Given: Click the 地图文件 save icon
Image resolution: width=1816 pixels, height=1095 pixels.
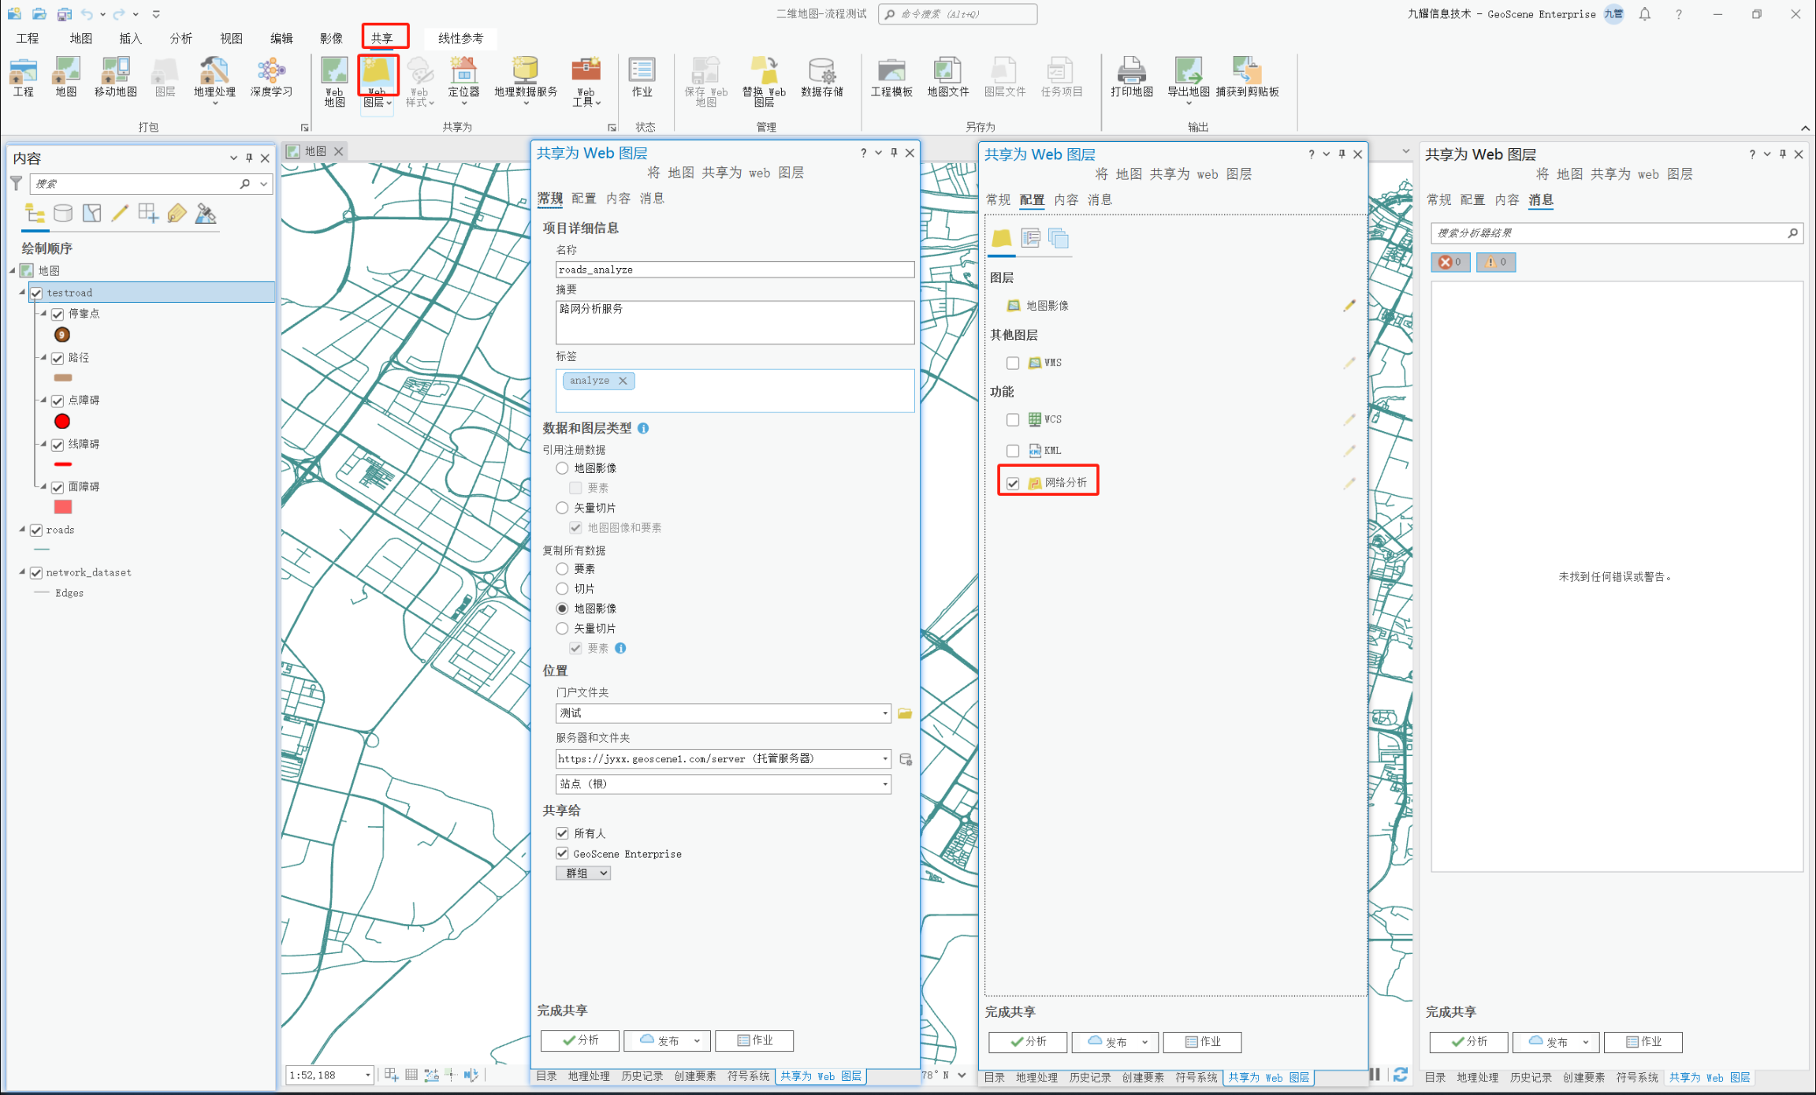Looking at the screenshot, I should pos(947,77).
